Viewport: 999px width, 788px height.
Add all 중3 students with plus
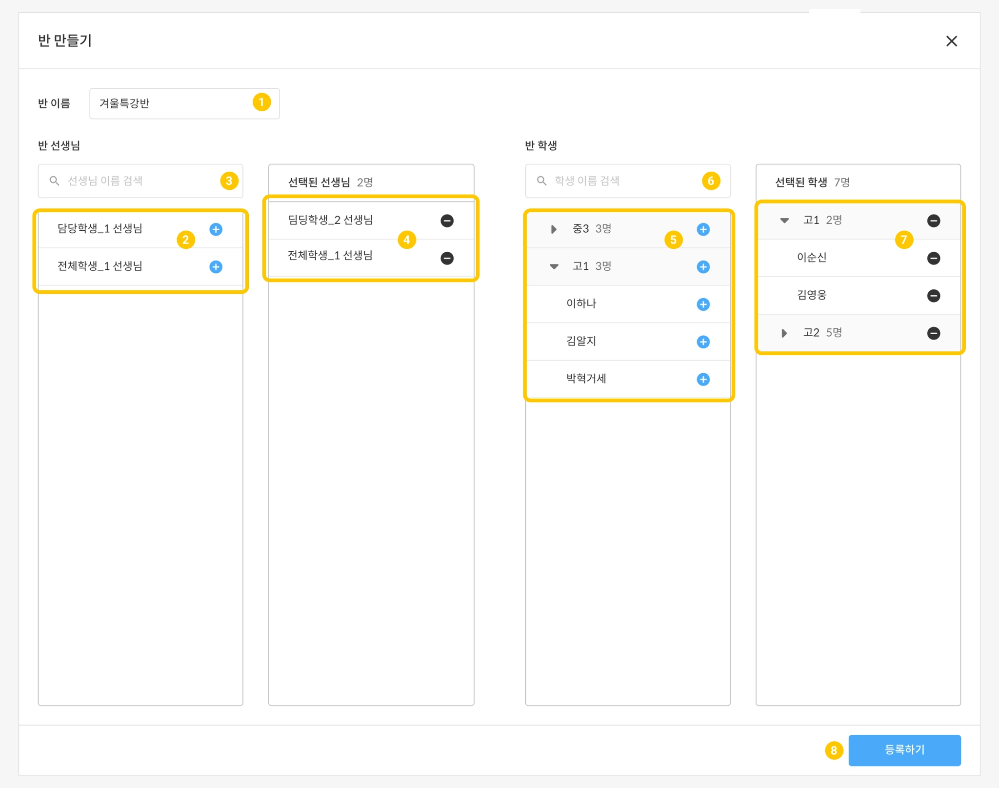pyautogui.click(x=703, y=229)
